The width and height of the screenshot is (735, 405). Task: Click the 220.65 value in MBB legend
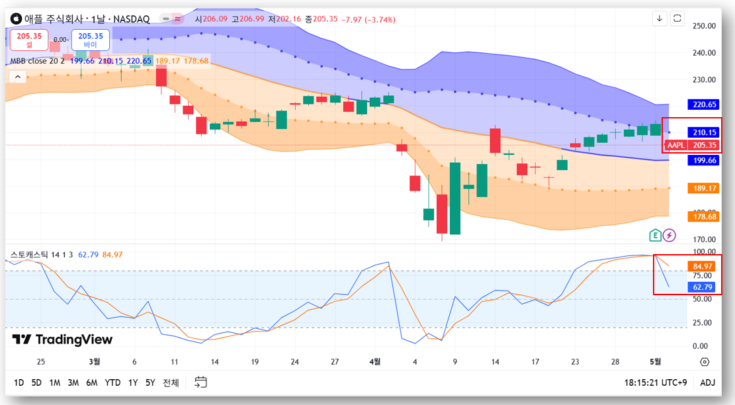coord(139,61)
